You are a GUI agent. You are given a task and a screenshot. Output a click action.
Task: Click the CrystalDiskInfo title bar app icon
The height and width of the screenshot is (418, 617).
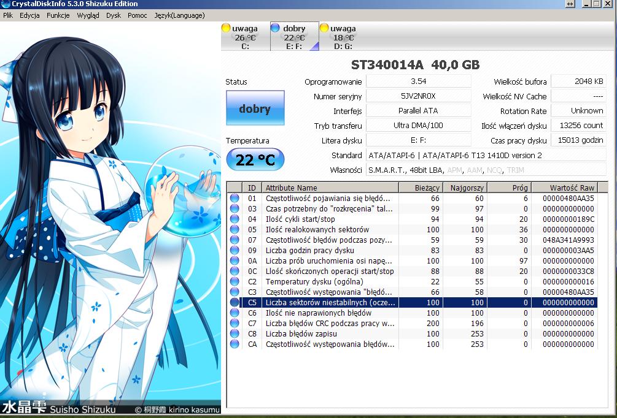pyautogui.click(x=6, y=4)
